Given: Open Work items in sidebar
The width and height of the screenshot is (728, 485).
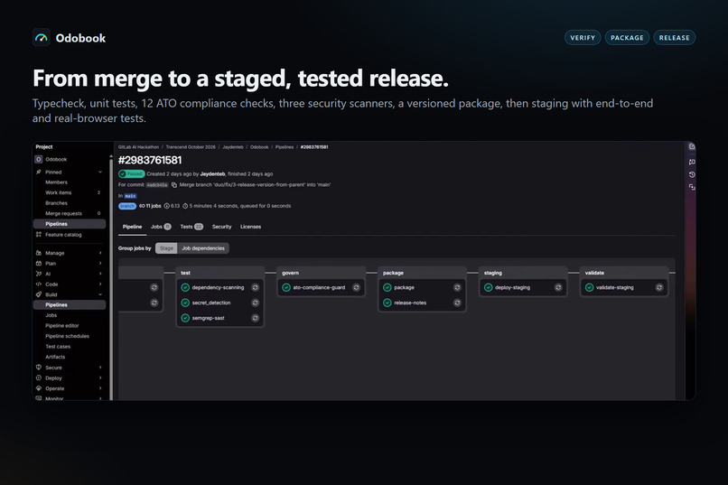Looking at the screenshot, I should tap(59, 192).
